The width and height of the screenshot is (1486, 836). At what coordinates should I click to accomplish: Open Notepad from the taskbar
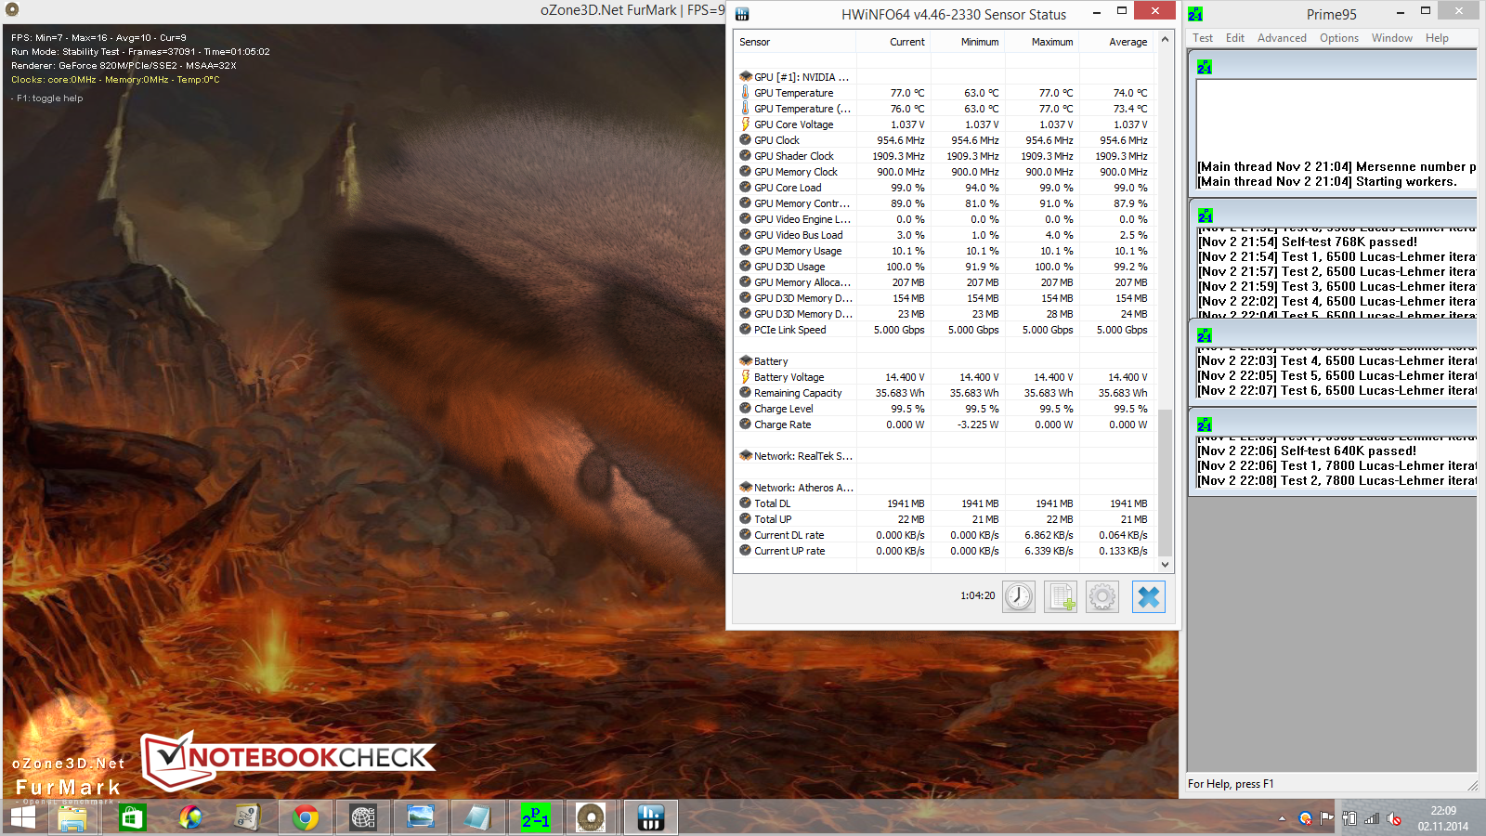coord(477,817)
